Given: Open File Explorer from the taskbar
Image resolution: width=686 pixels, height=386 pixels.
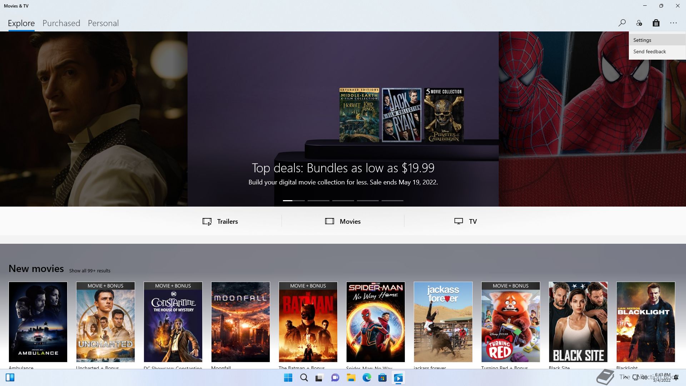Looking at the screenshot, I should pos(351,378).
